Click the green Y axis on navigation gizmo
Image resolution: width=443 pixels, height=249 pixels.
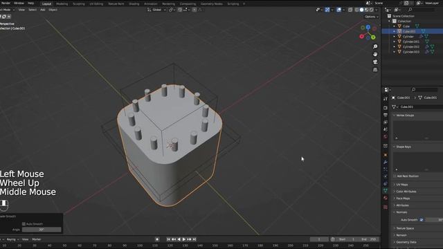click(x=373, y=37)
